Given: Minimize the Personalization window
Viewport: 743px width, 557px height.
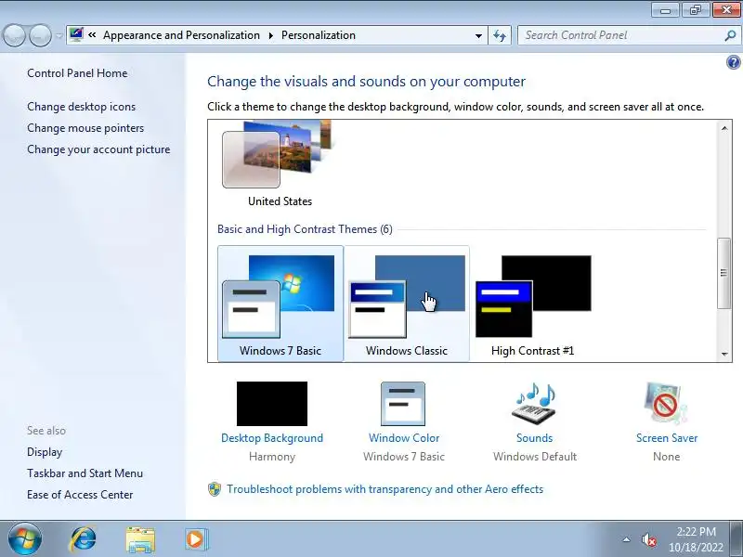Looking at the screenshot, I should click(666, 10).
